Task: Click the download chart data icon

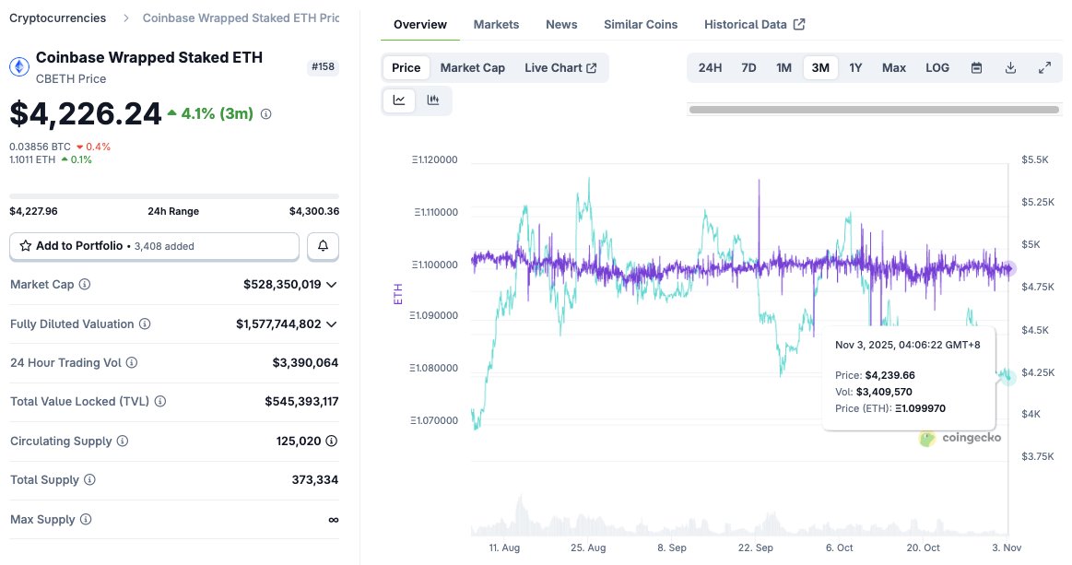Action: 1010,67
